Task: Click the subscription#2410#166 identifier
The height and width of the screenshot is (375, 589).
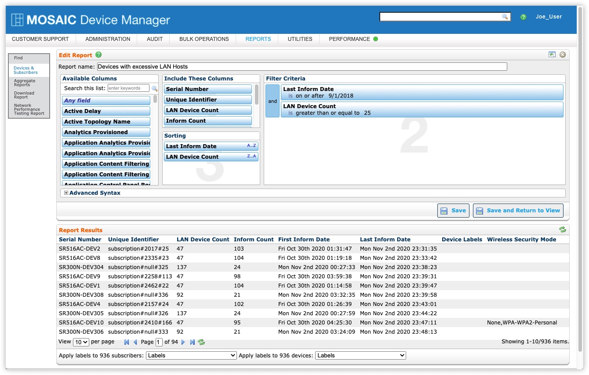Action: tap(140, 323)
